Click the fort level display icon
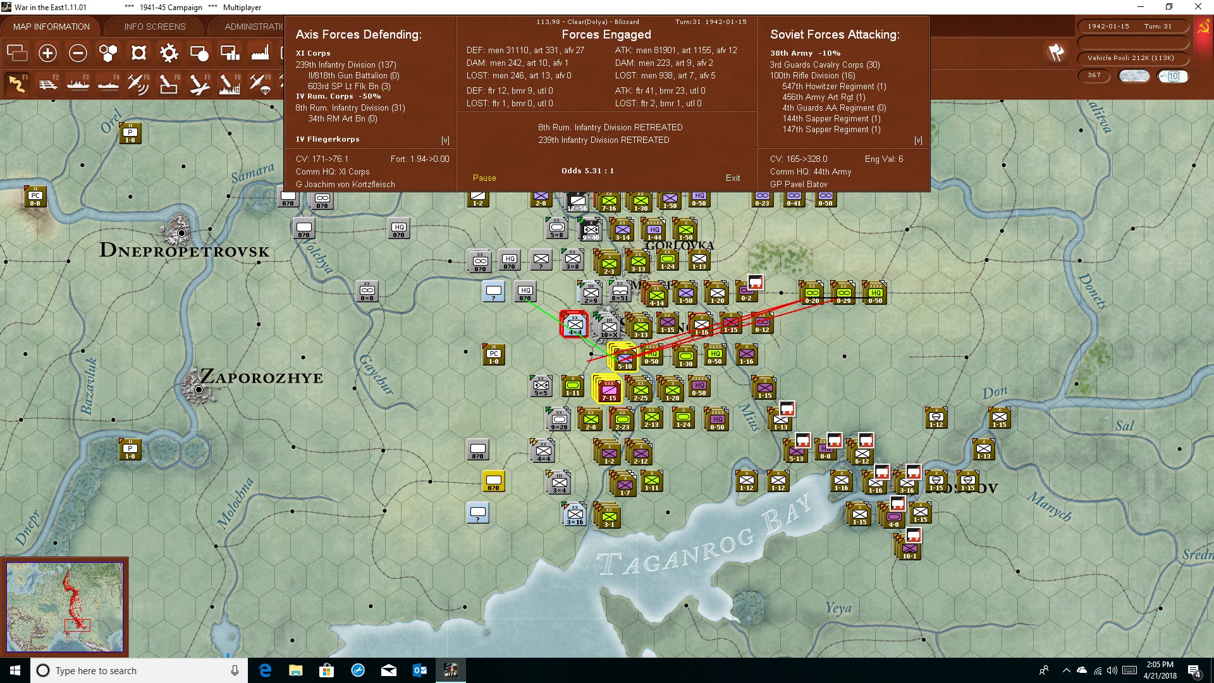This screenshot has height=683, width=1214. 138,53
